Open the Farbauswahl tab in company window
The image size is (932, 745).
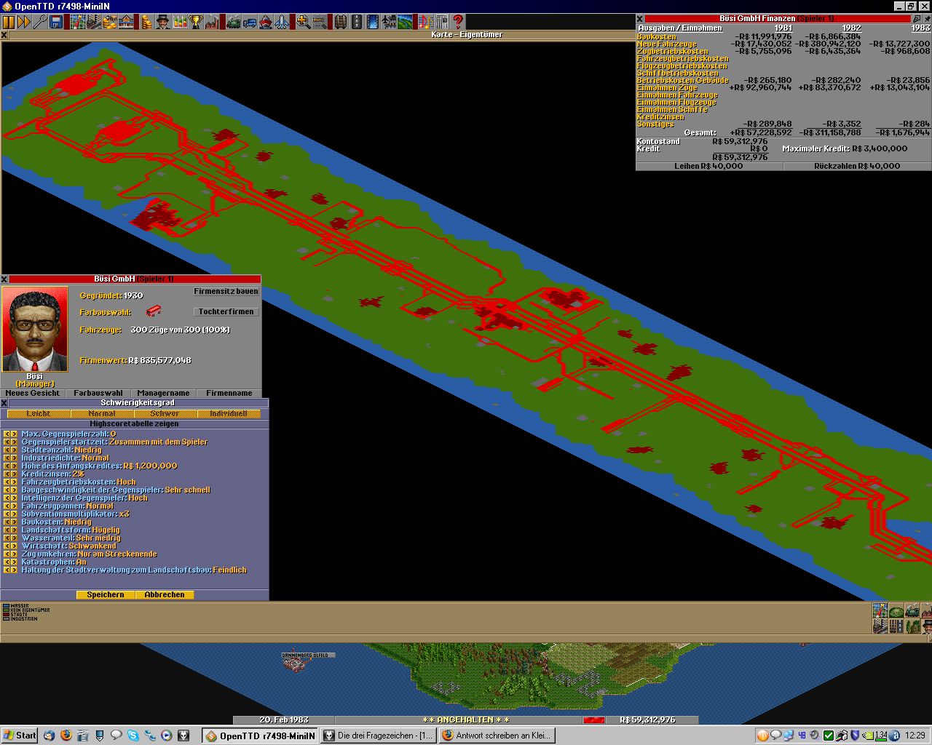point(98,393)
